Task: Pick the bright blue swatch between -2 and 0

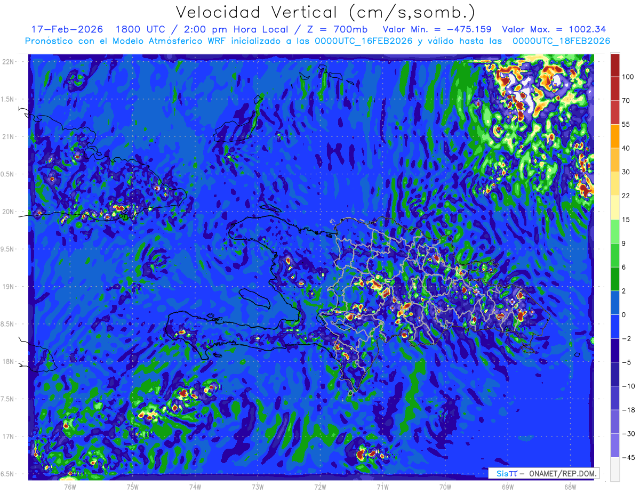Action: pos(615,327)
